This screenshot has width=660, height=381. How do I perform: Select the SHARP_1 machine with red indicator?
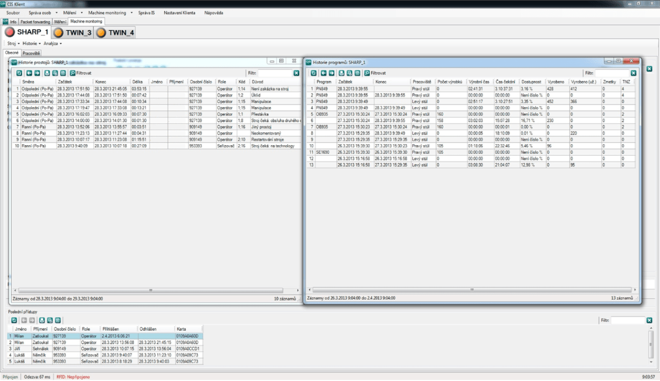click(x=27, y=33)
